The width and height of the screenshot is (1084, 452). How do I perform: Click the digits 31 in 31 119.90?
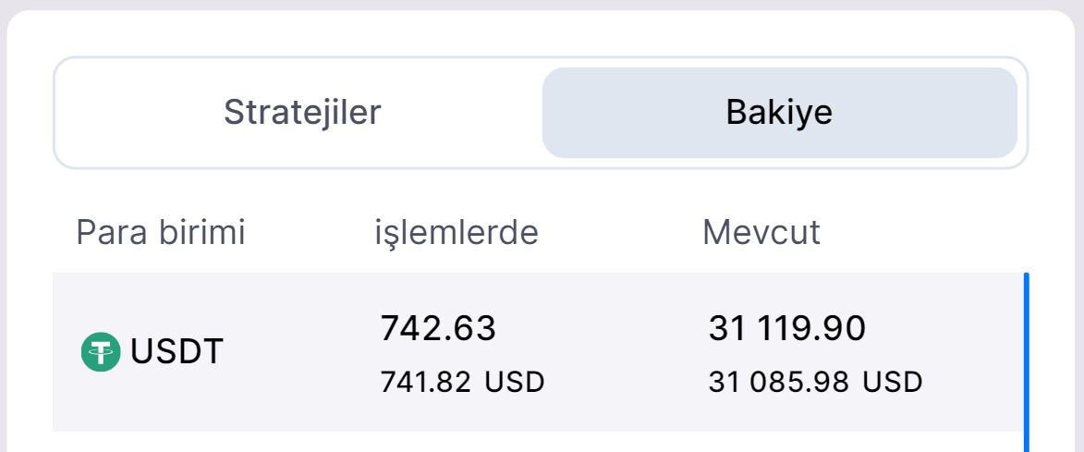coord(724,328)
